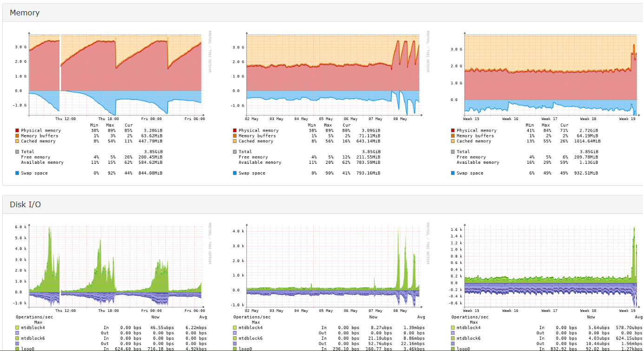643x351 pixels.
Task: Click mtdblock6 swatch in weekly Disk I/O legend
Action: click(x=235, y=338)
